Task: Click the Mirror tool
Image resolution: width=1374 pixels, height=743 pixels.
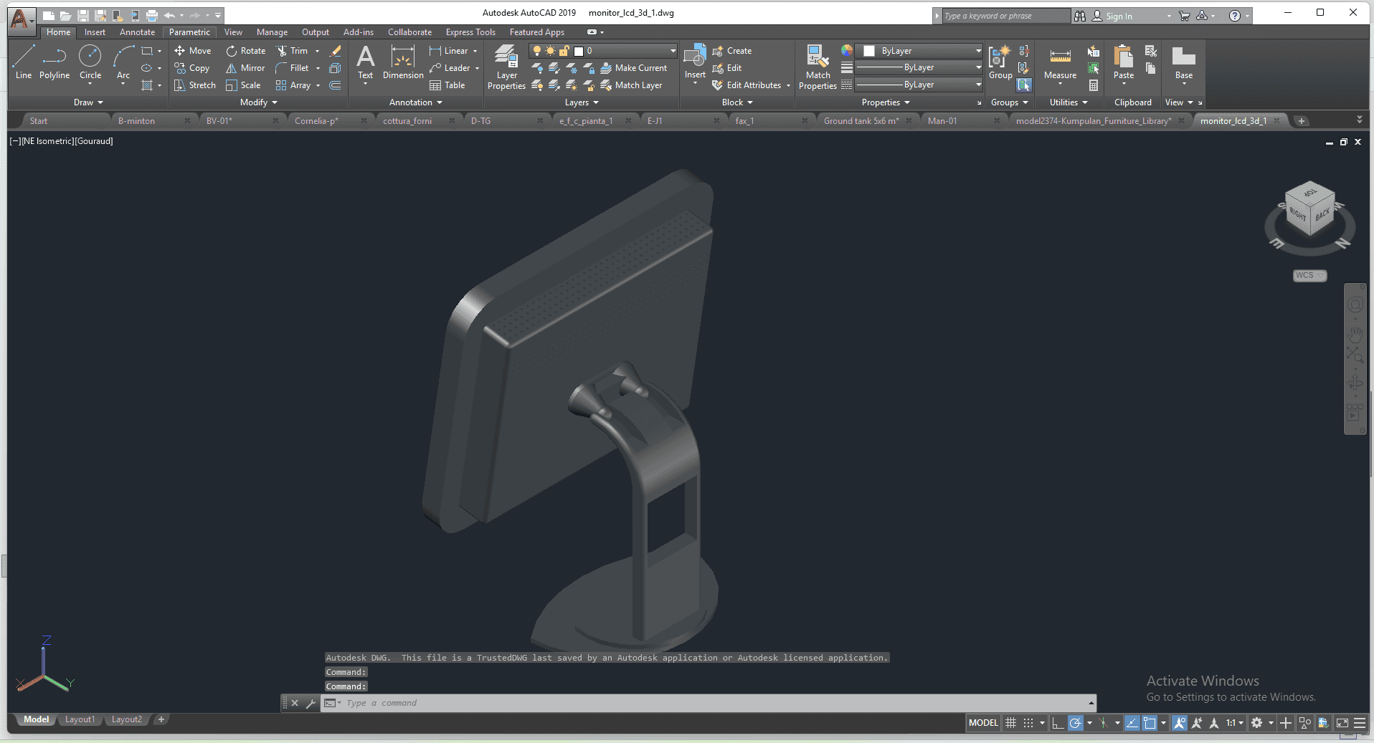Action: coord(246,68)
